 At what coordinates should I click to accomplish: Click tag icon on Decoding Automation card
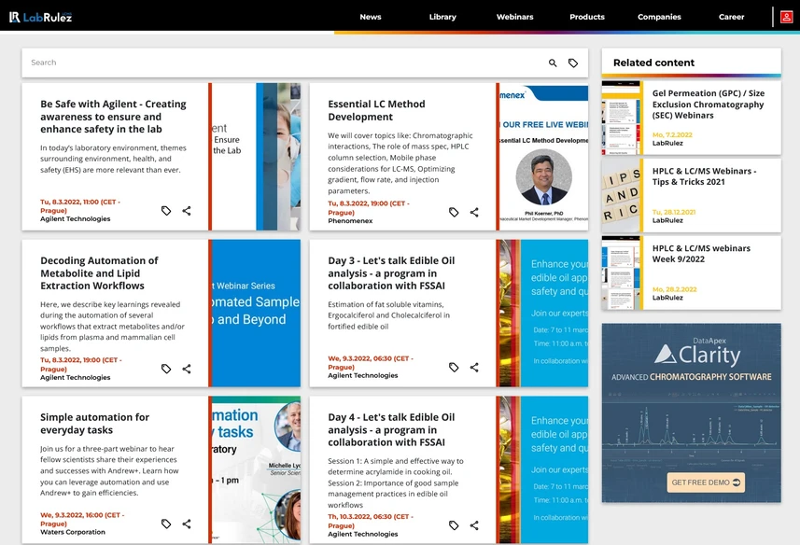(x=166, y=369)
